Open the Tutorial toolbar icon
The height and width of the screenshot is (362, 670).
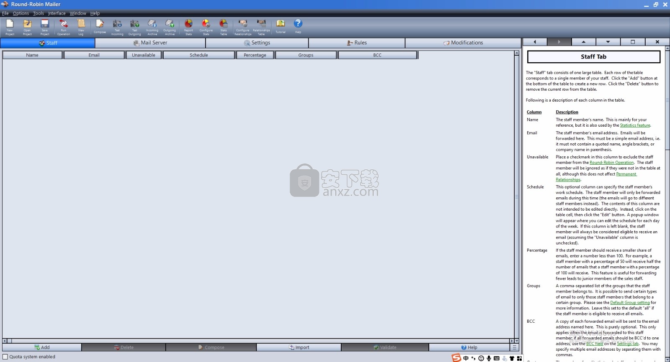281,26
